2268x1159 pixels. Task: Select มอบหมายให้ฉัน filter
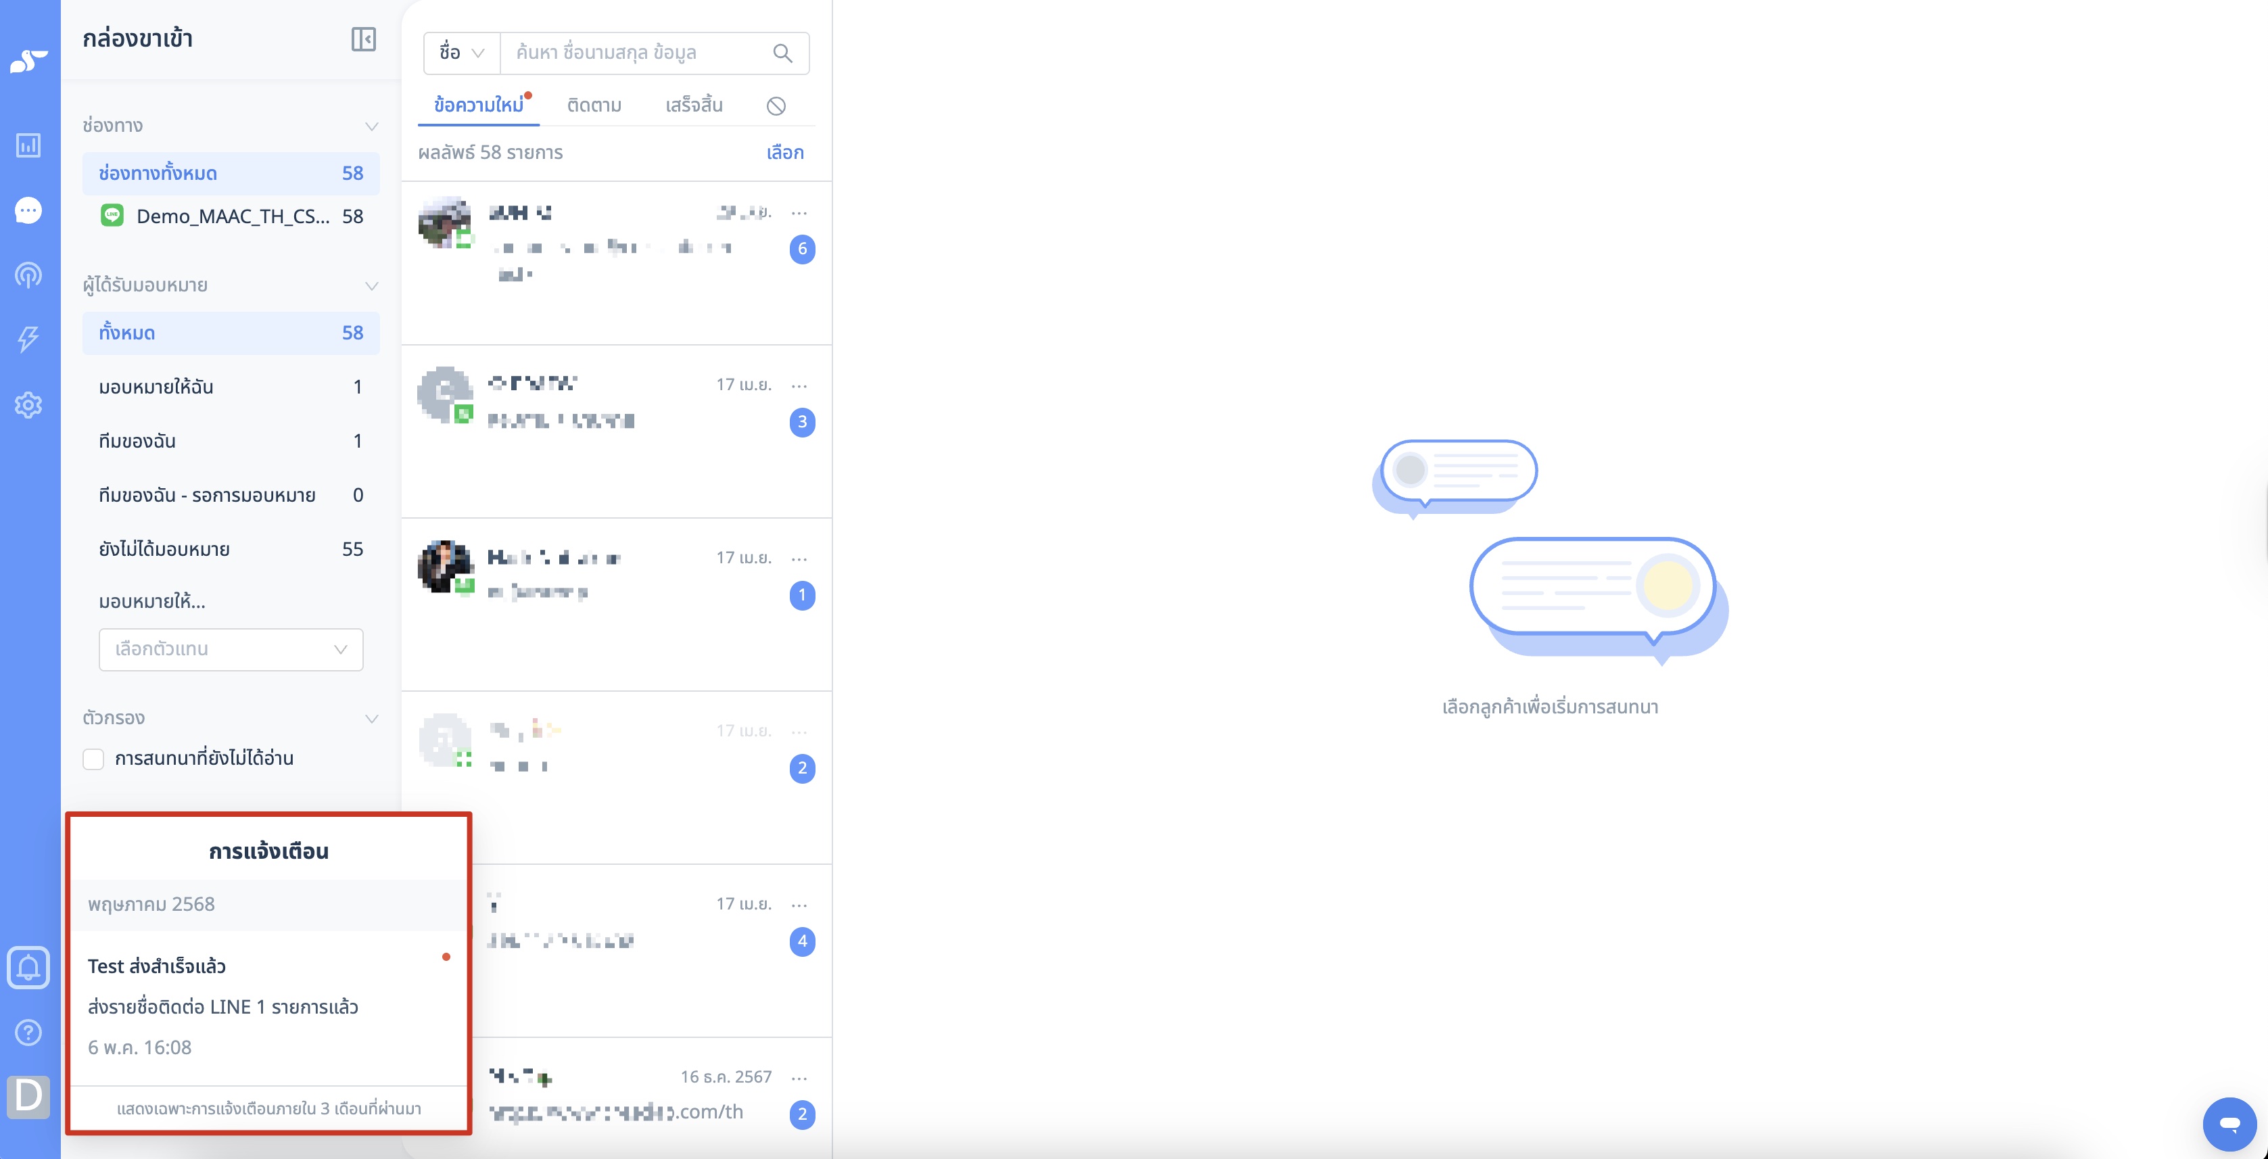(231, 387)
